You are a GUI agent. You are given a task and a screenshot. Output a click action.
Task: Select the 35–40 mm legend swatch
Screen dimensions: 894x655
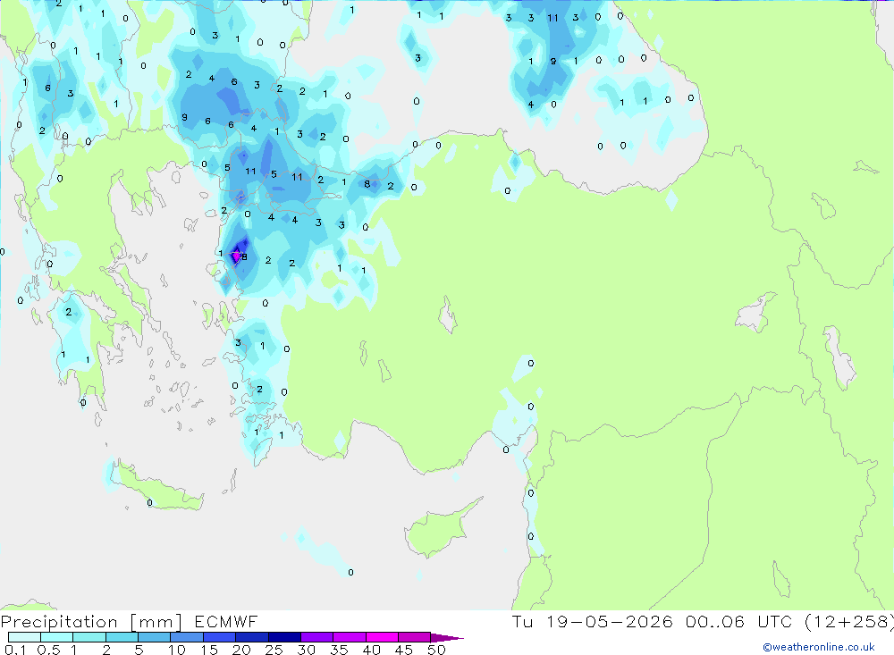[x=350, y=637]
